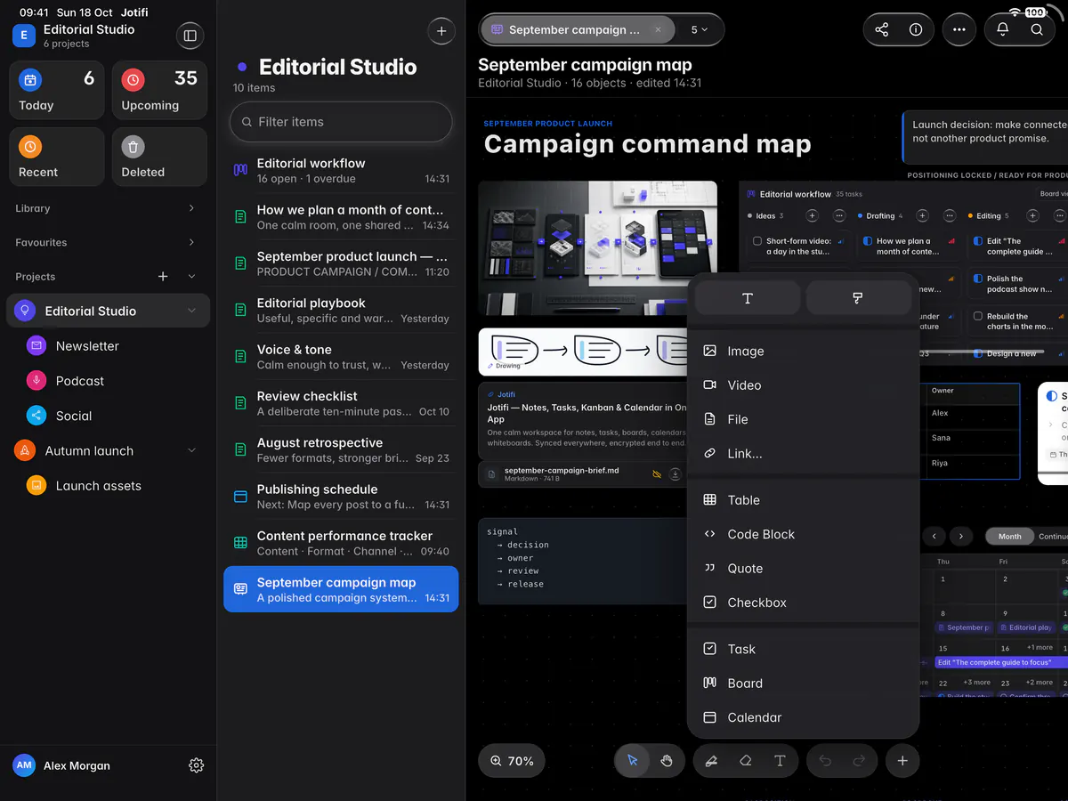Insert an Image from the menu
This screenshot has height=801, width=1068.
click(x=804, y=351)
